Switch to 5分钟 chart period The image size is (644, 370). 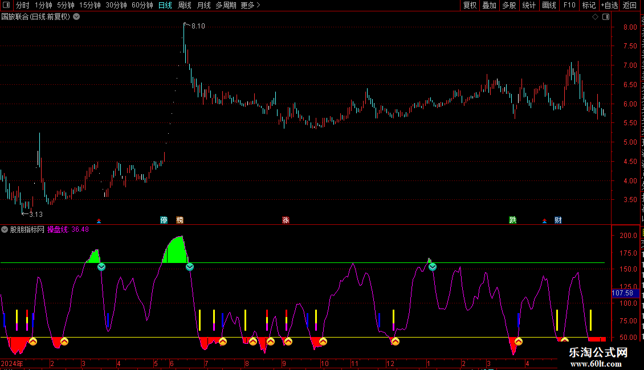click(x=66, y=5)
